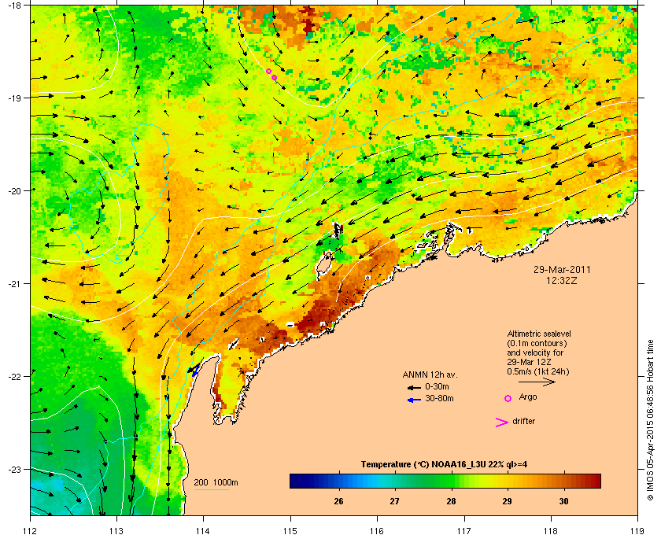Click the colorbar tick label 27
This screenshot has height=535, width=661.
pyautogui.click(x=394, y=501)
